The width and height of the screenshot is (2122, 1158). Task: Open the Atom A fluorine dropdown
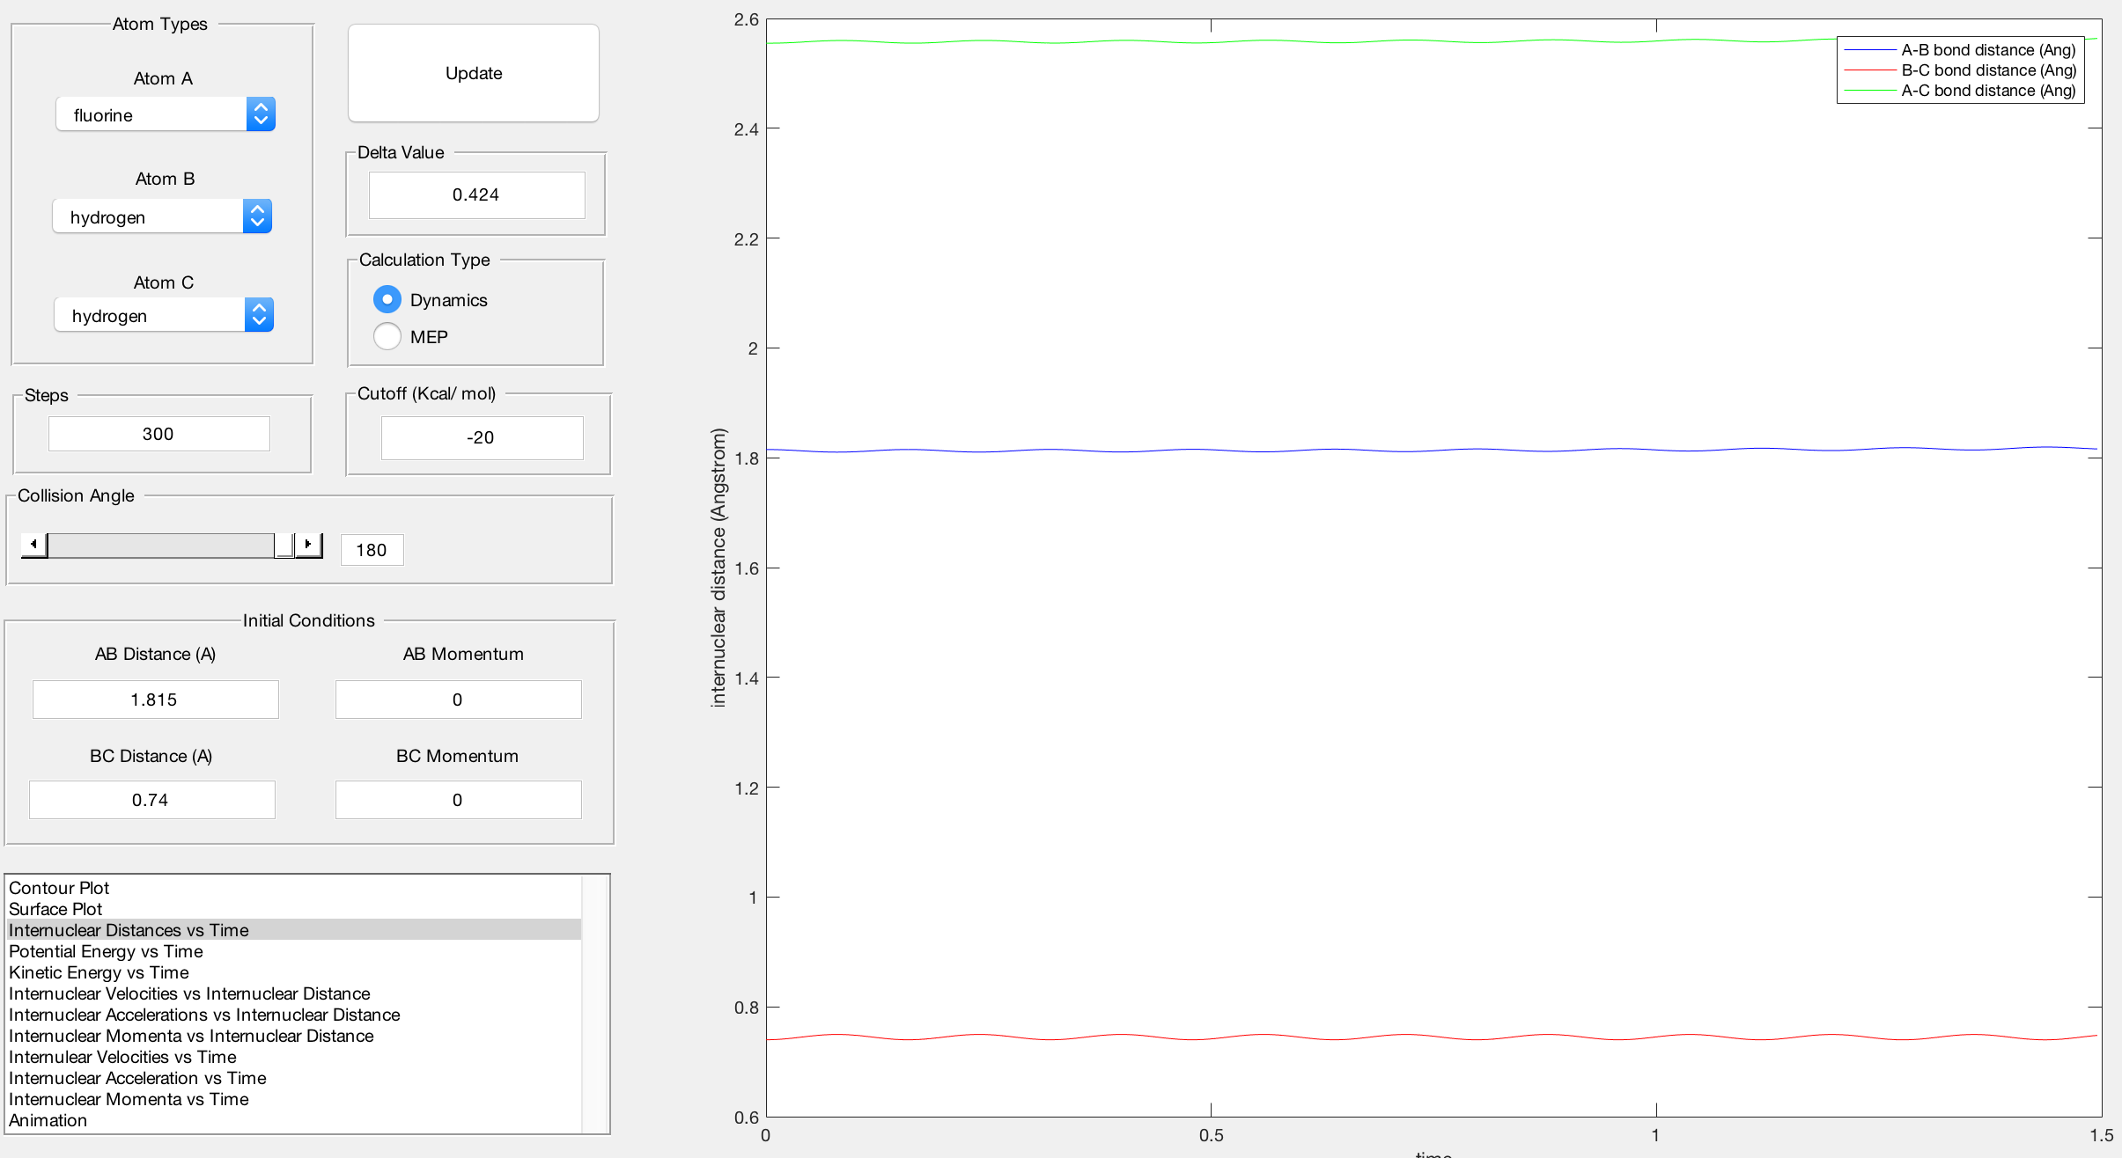[166, 114]
